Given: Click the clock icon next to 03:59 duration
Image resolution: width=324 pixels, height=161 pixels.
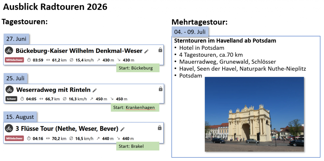Looking at the screenshot, I should (29, 60).
